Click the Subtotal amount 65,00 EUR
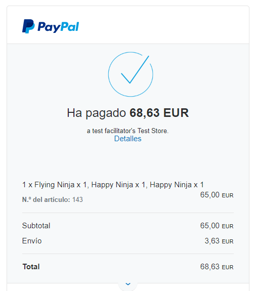The width and height of the screenshot is (255, 291). (217, 226)
